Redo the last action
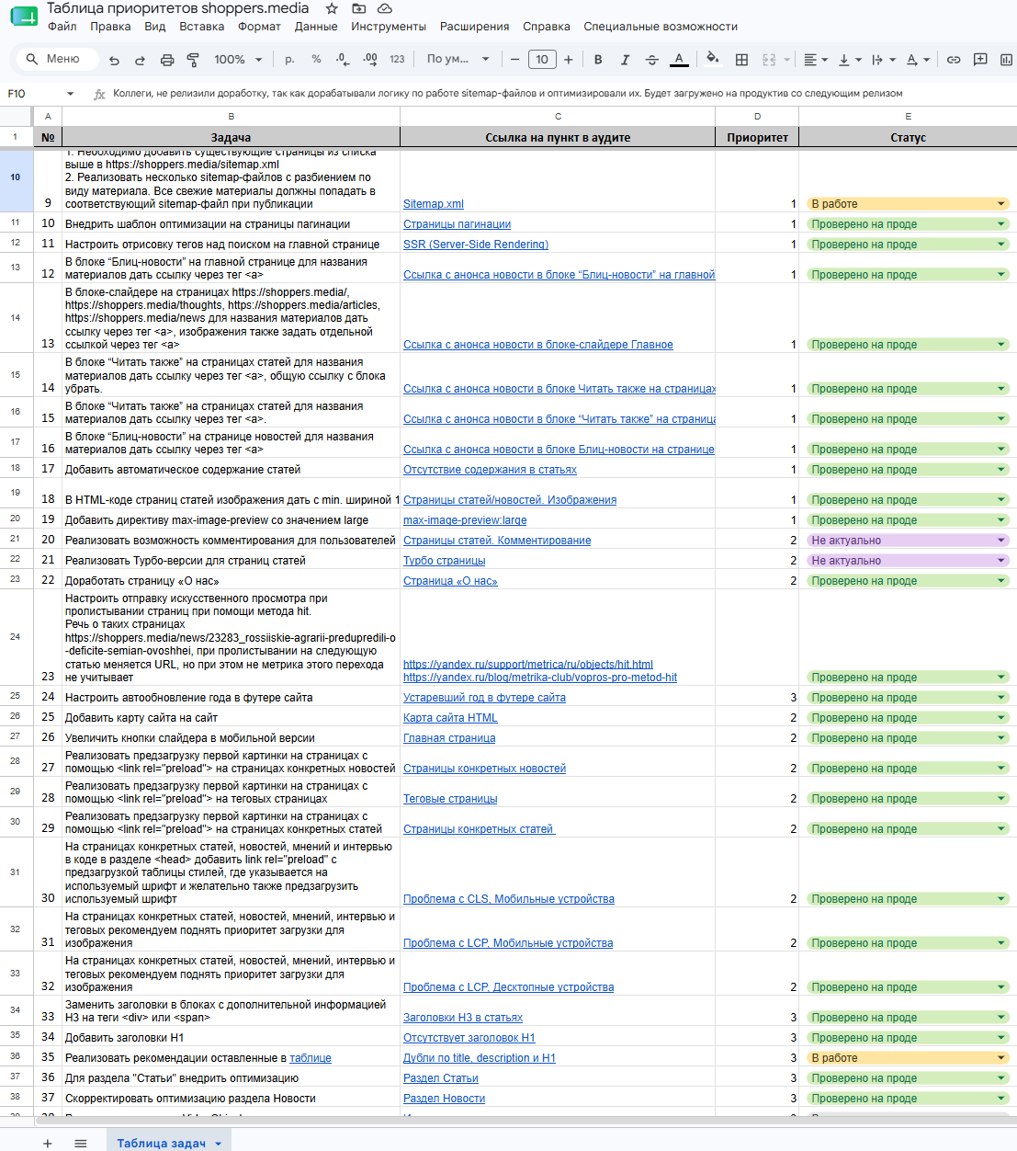The image size is (1017, 1151). [140, 60]
